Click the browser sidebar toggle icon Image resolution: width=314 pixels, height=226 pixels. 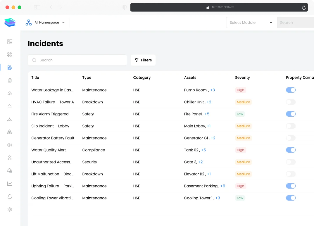point(37,7)
